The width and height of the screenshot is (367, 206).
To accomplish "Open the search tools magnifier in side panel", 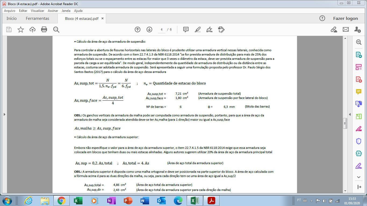I will [x=359, y=42].
